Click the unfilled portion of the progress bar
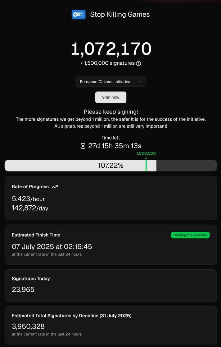Screen dimensions: 221x347 pos(187,166)
